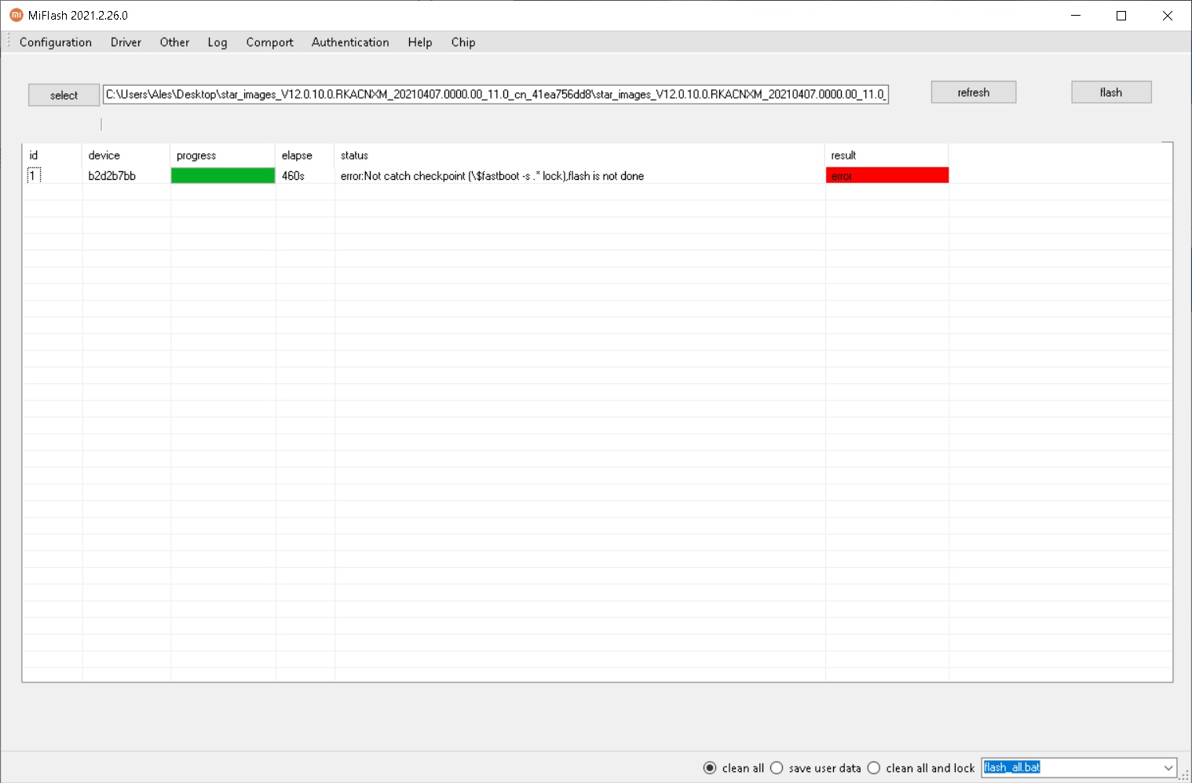The image size is (1192, 783).
Task: Expand the flash_all.bat script dropdown
Action: click(1168, 768)
